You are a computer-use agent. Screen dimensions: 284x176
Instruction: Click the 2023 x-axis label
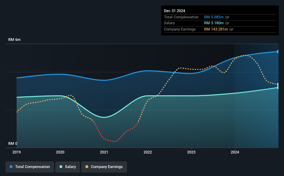(191, 152)
